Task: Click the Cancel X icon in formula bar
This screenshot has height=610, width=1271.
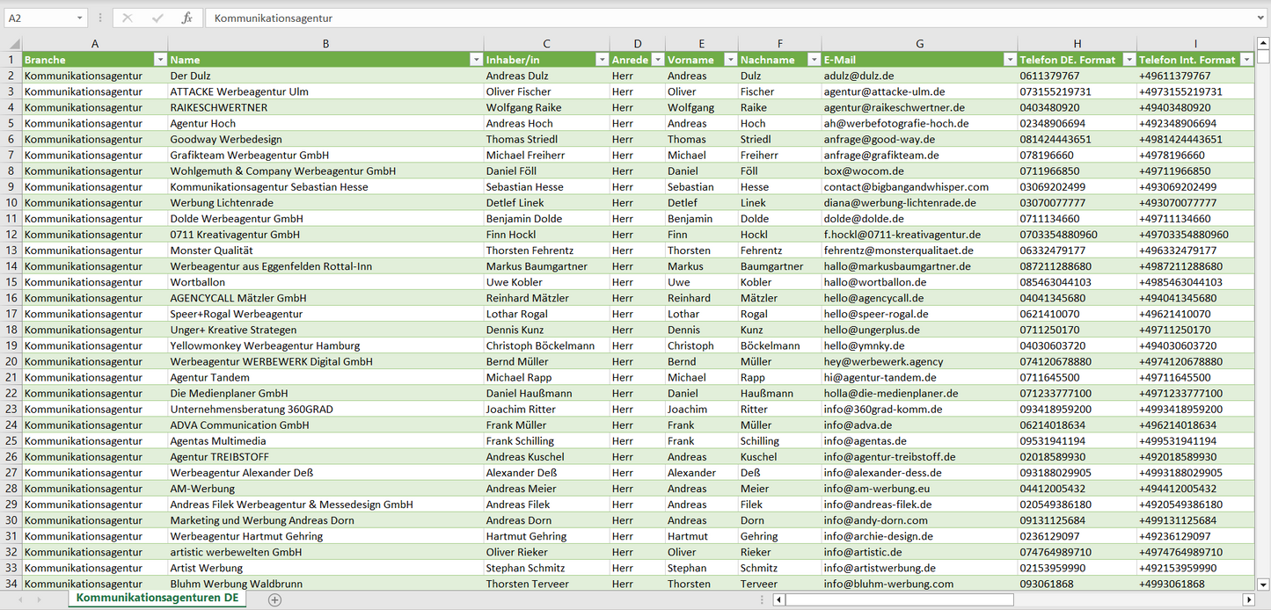Action: 128,18
